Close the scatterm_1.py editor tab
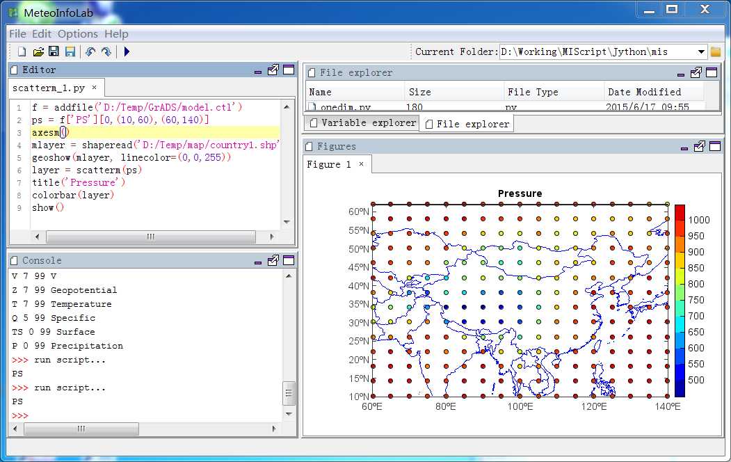The image size is (731, 462). [94, 87]
